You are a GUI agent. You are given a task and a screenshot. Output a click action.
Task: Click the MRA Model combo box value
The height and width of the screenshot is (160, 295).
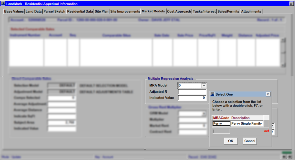coord(190,86)
